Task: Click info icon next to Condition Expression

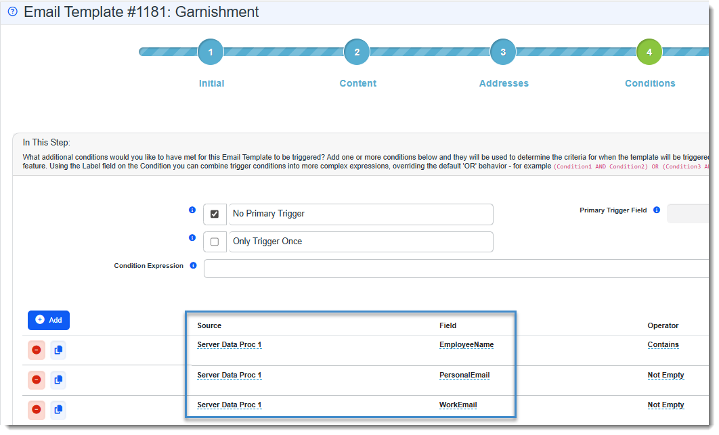Action: [x=193, y=266]
